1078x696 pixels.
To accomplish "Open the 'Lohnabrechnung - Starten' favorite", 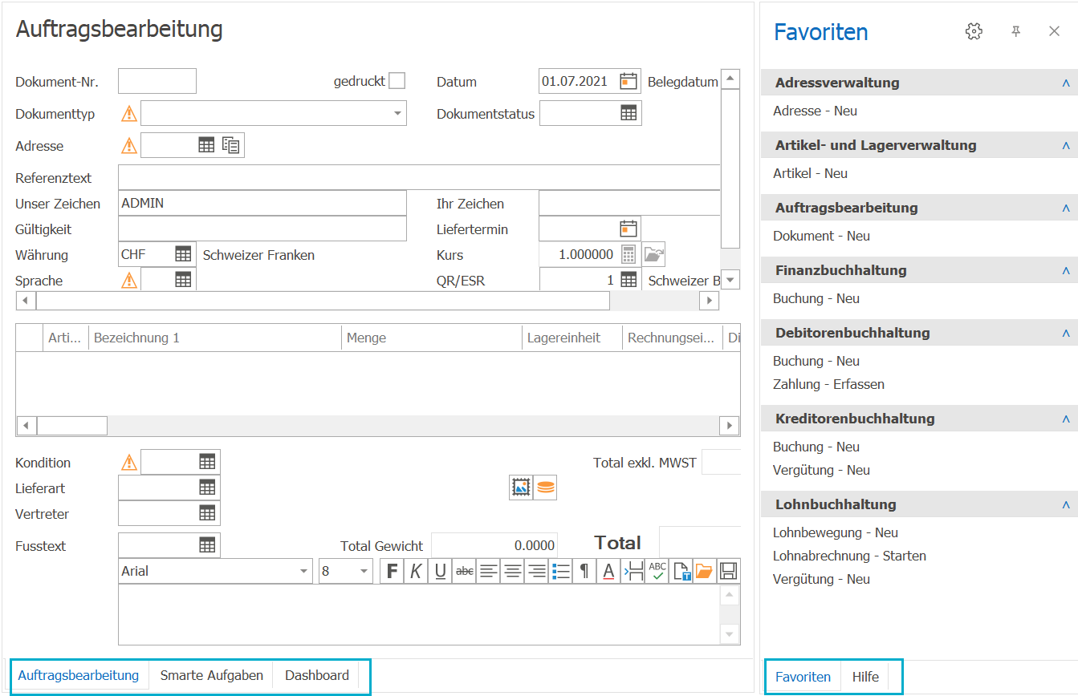I will pyautogui.click(x=849, y=556).
